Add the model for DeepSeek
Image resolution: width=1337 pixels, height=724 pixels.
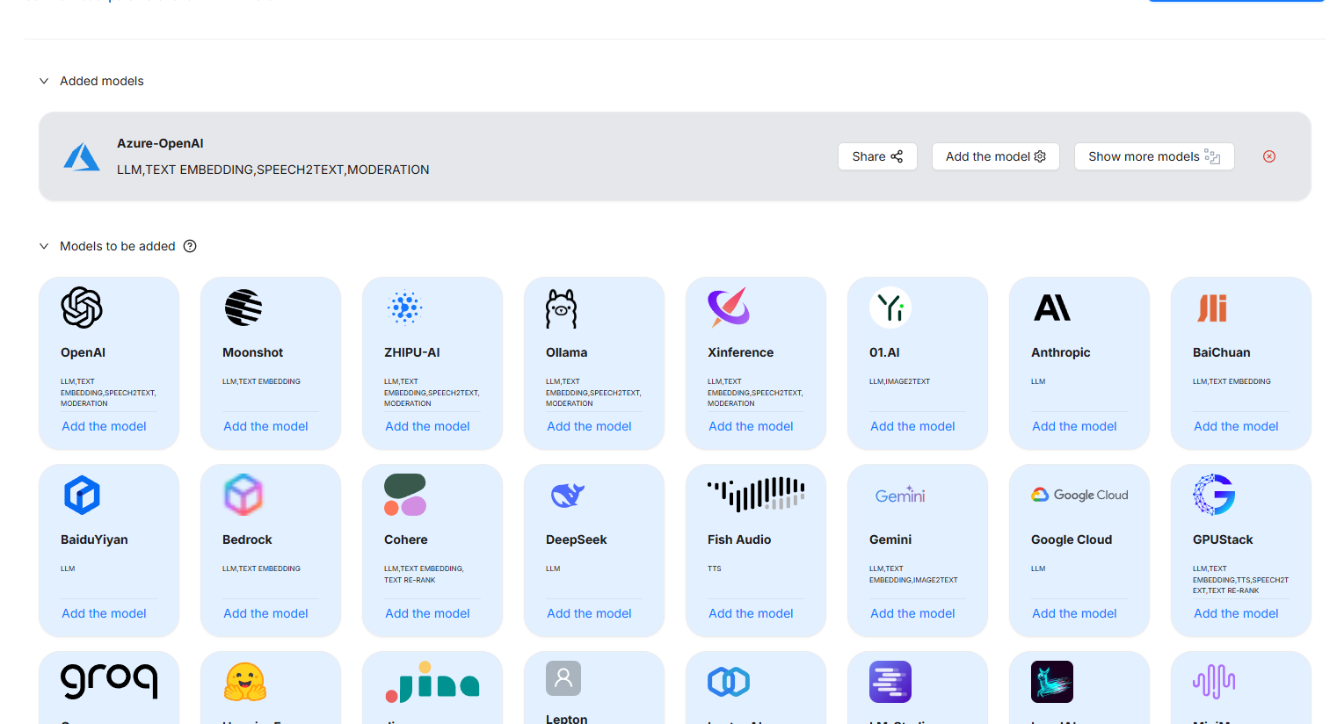pyautogui.click(x=589, y=613)
